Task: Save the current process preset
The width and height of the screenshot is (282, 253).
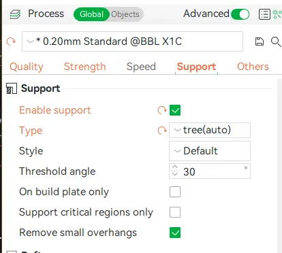Action: [x=260, y=41]
